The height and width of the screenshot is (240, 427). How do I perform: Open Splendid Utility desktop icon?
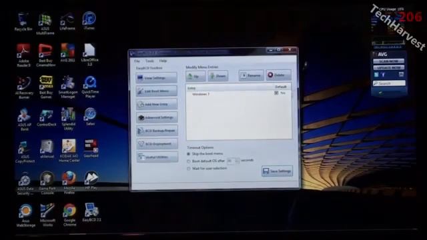tap(68, 119)
